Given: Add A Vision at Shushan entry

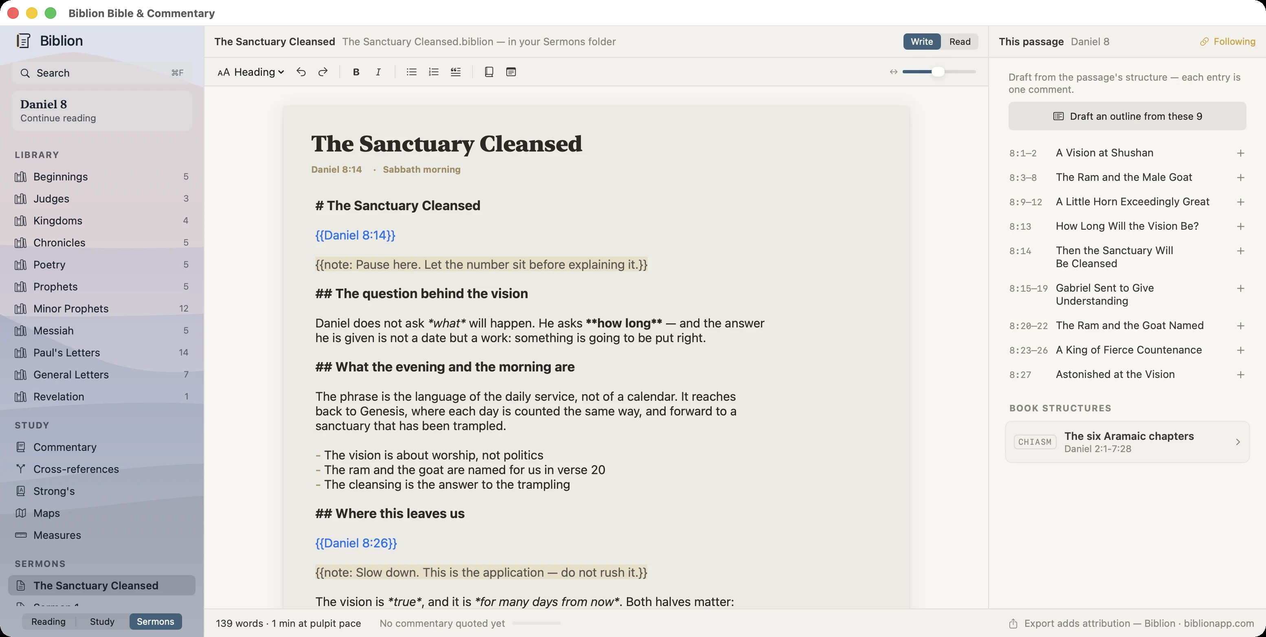Looking at the screenshot, I should point(1240,154).
